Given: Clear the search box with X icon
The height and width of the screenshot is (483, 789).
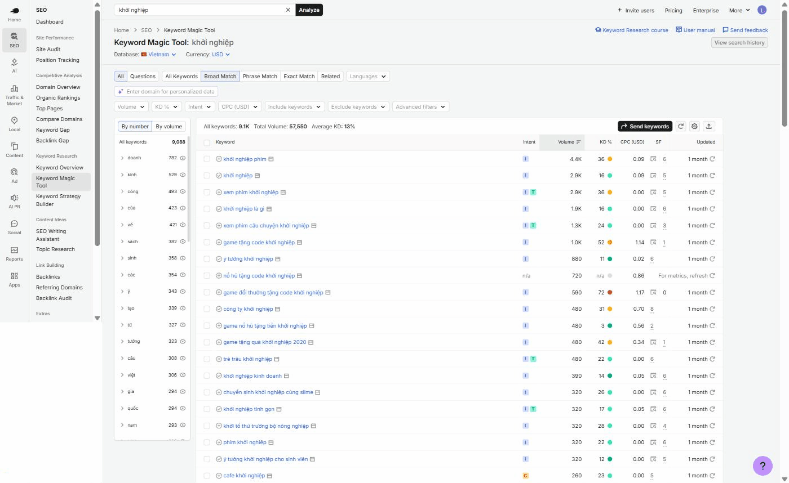Looking at the screenshot, I should 288,10.
